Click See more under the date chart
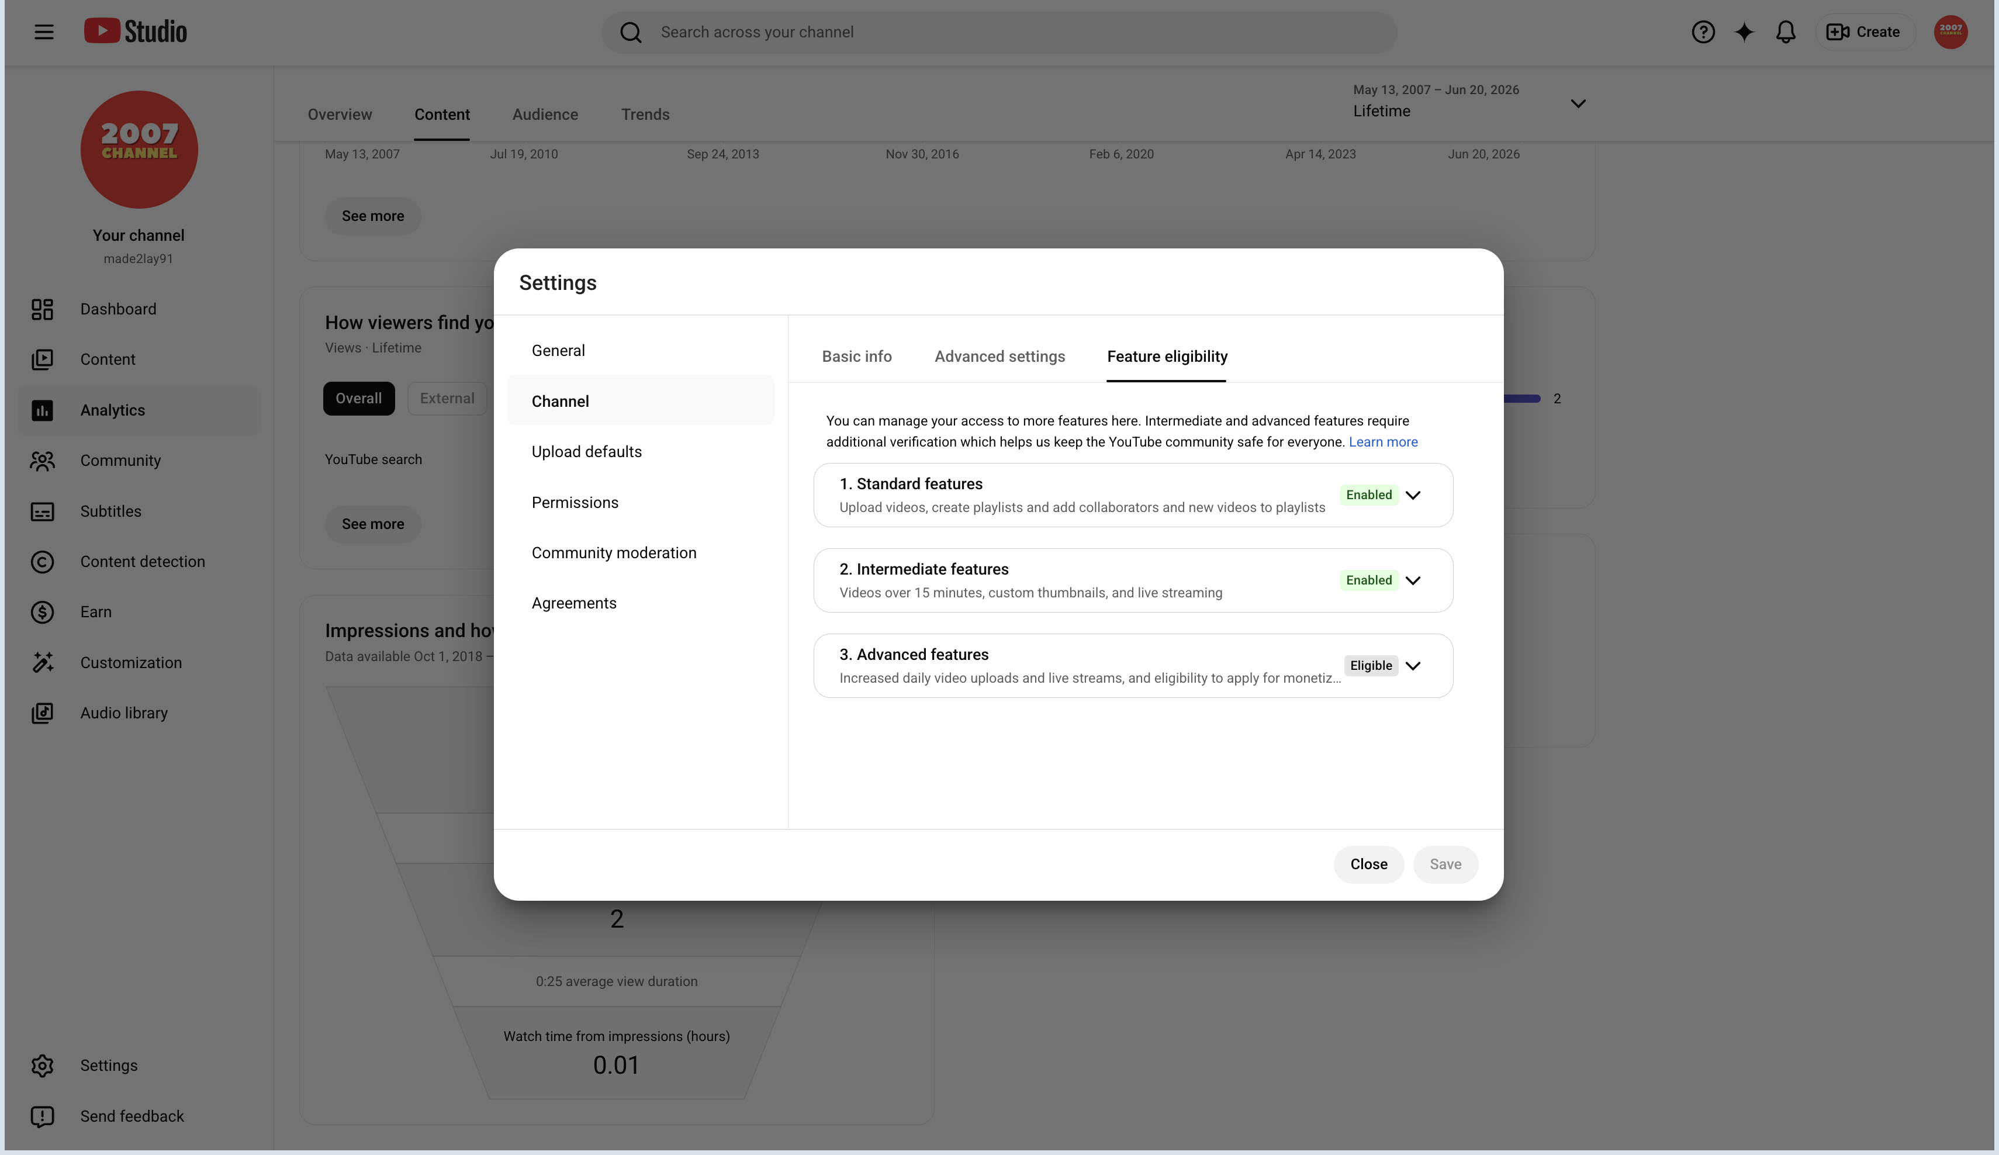The width and height of the screenshot is (1999, 1155). pos(373,216)
